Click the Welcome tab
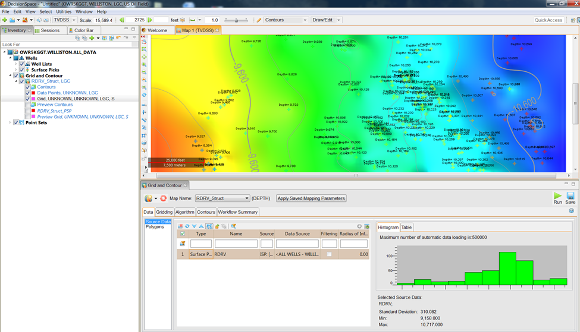The image size is (580, 332). tap(157, 30)
